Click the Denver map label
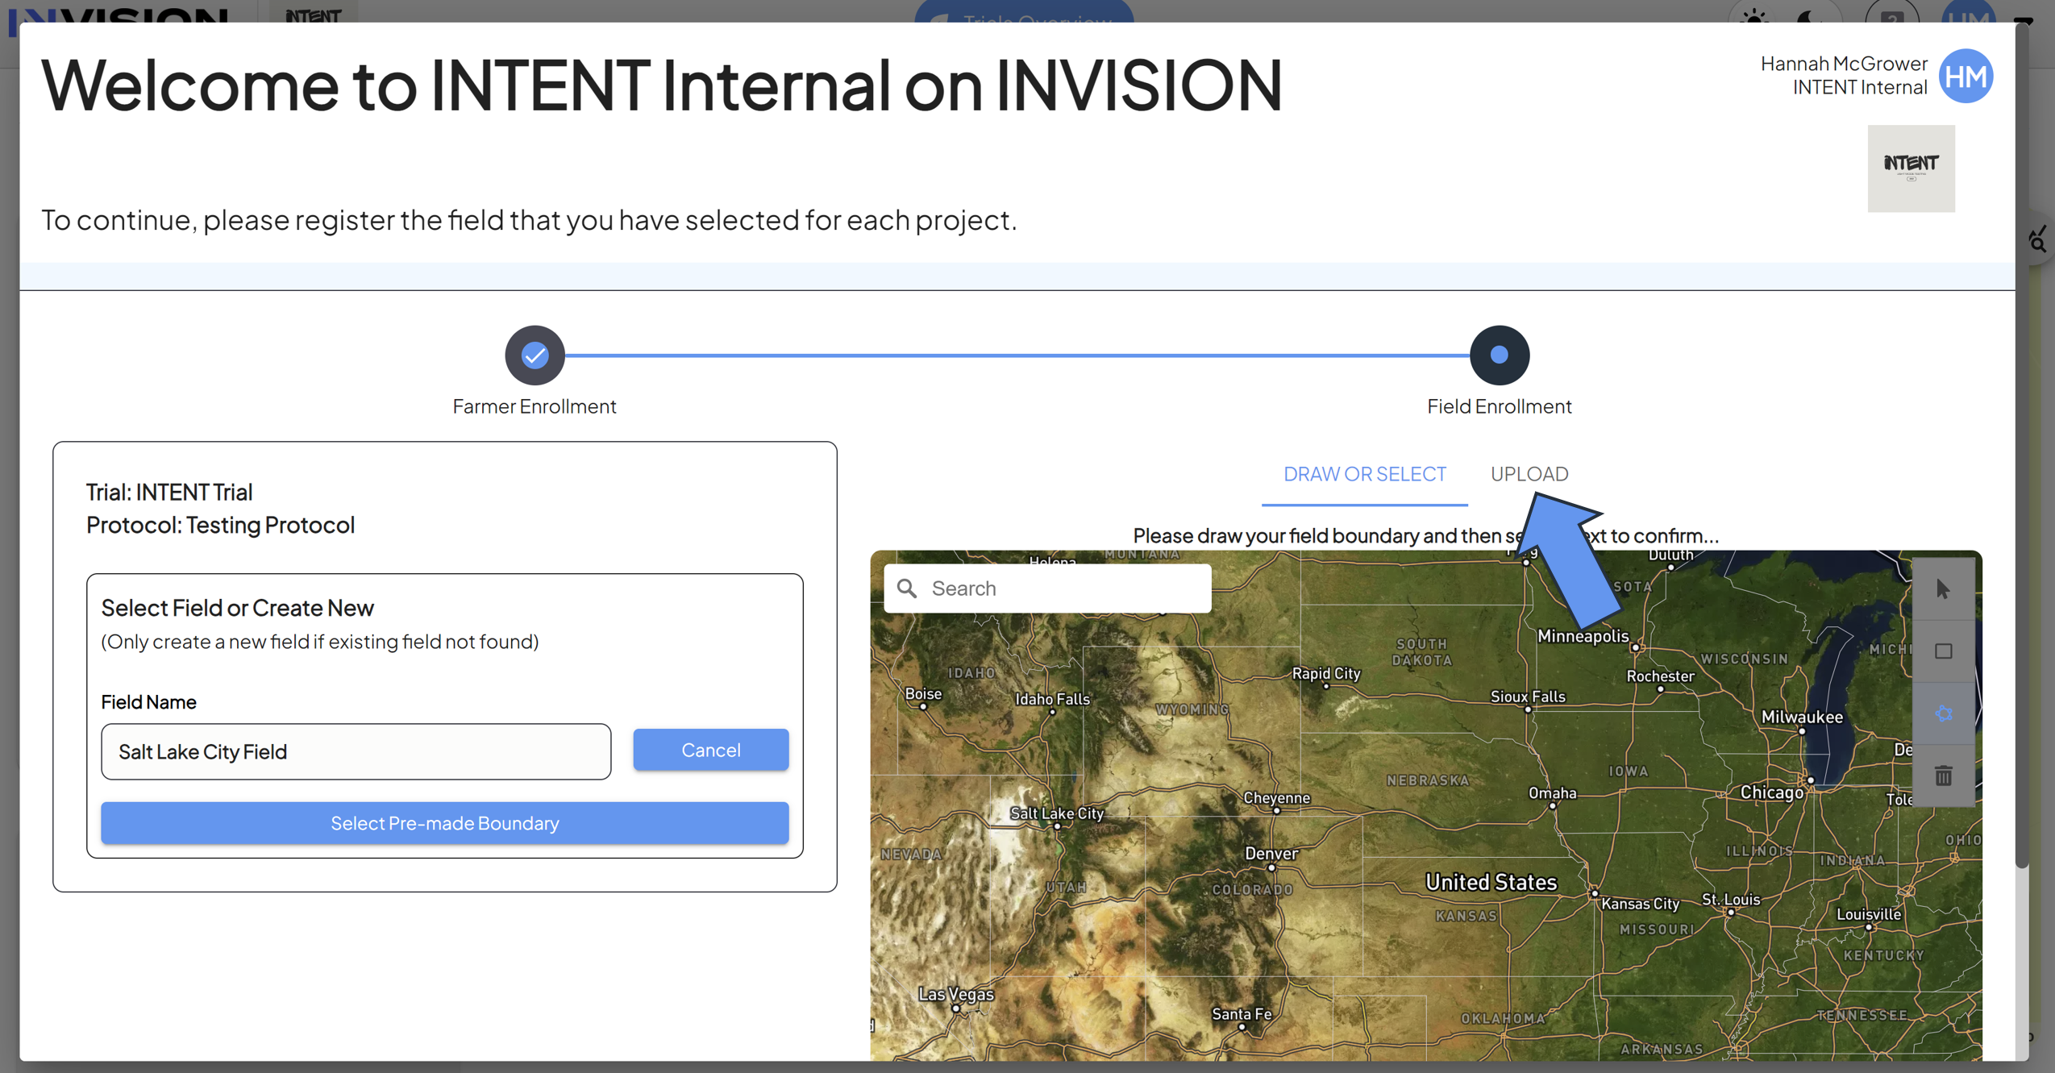 click(1271, 853)
